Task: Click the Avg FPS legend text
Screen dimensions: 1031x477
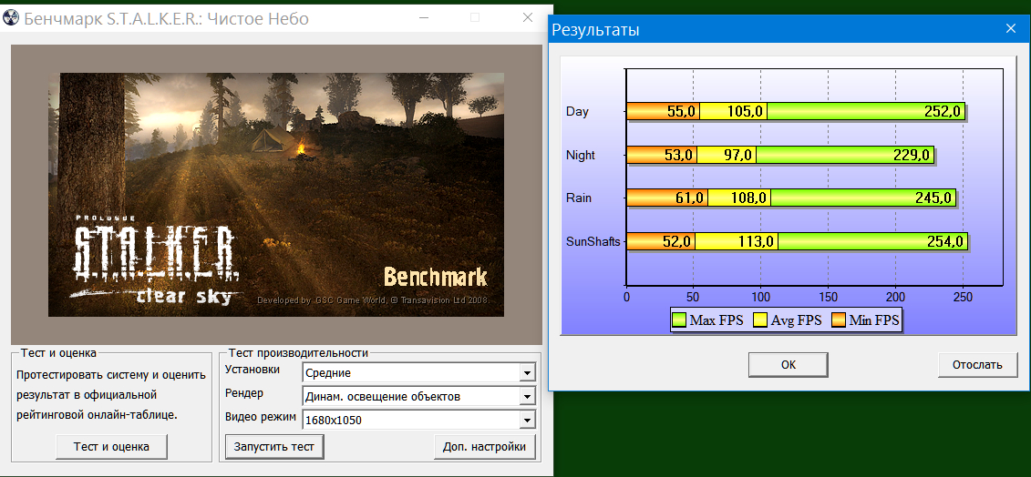Action: coord(796,320)
